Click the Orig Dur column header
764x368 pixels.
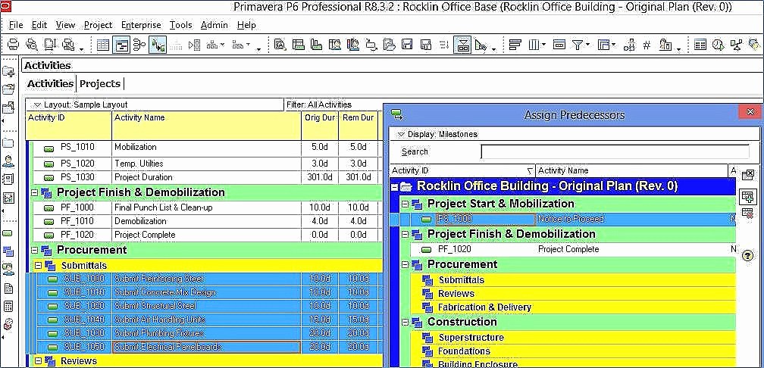click(319, 118)
